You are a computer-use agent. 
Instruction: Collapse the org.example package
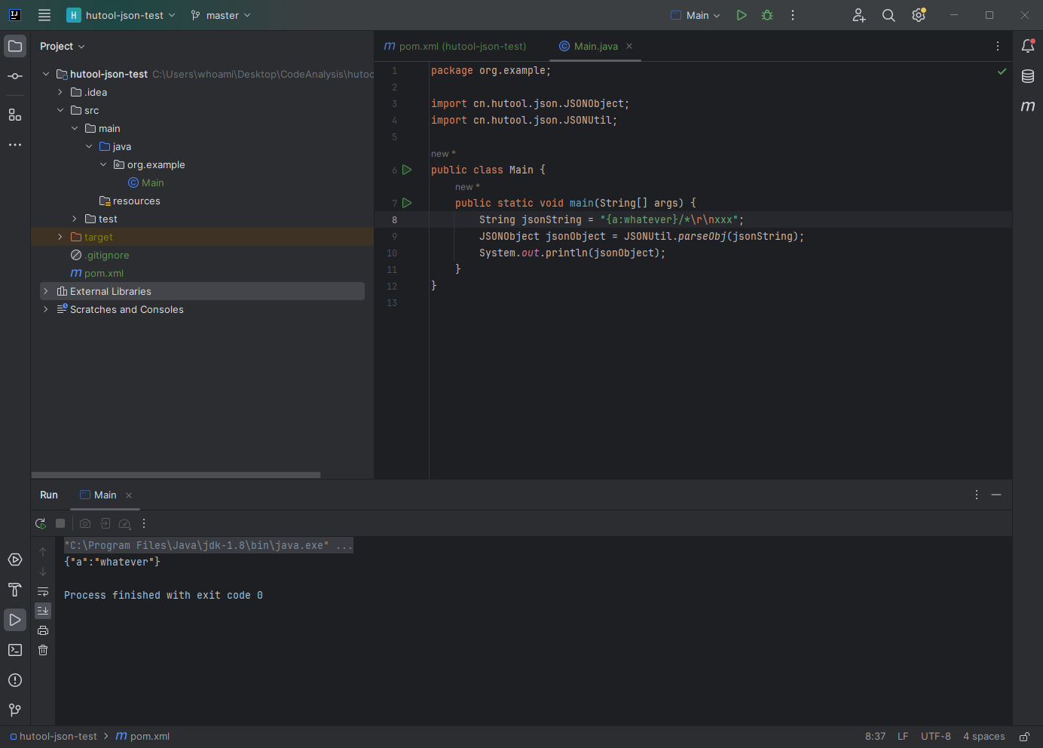point(103,164)
